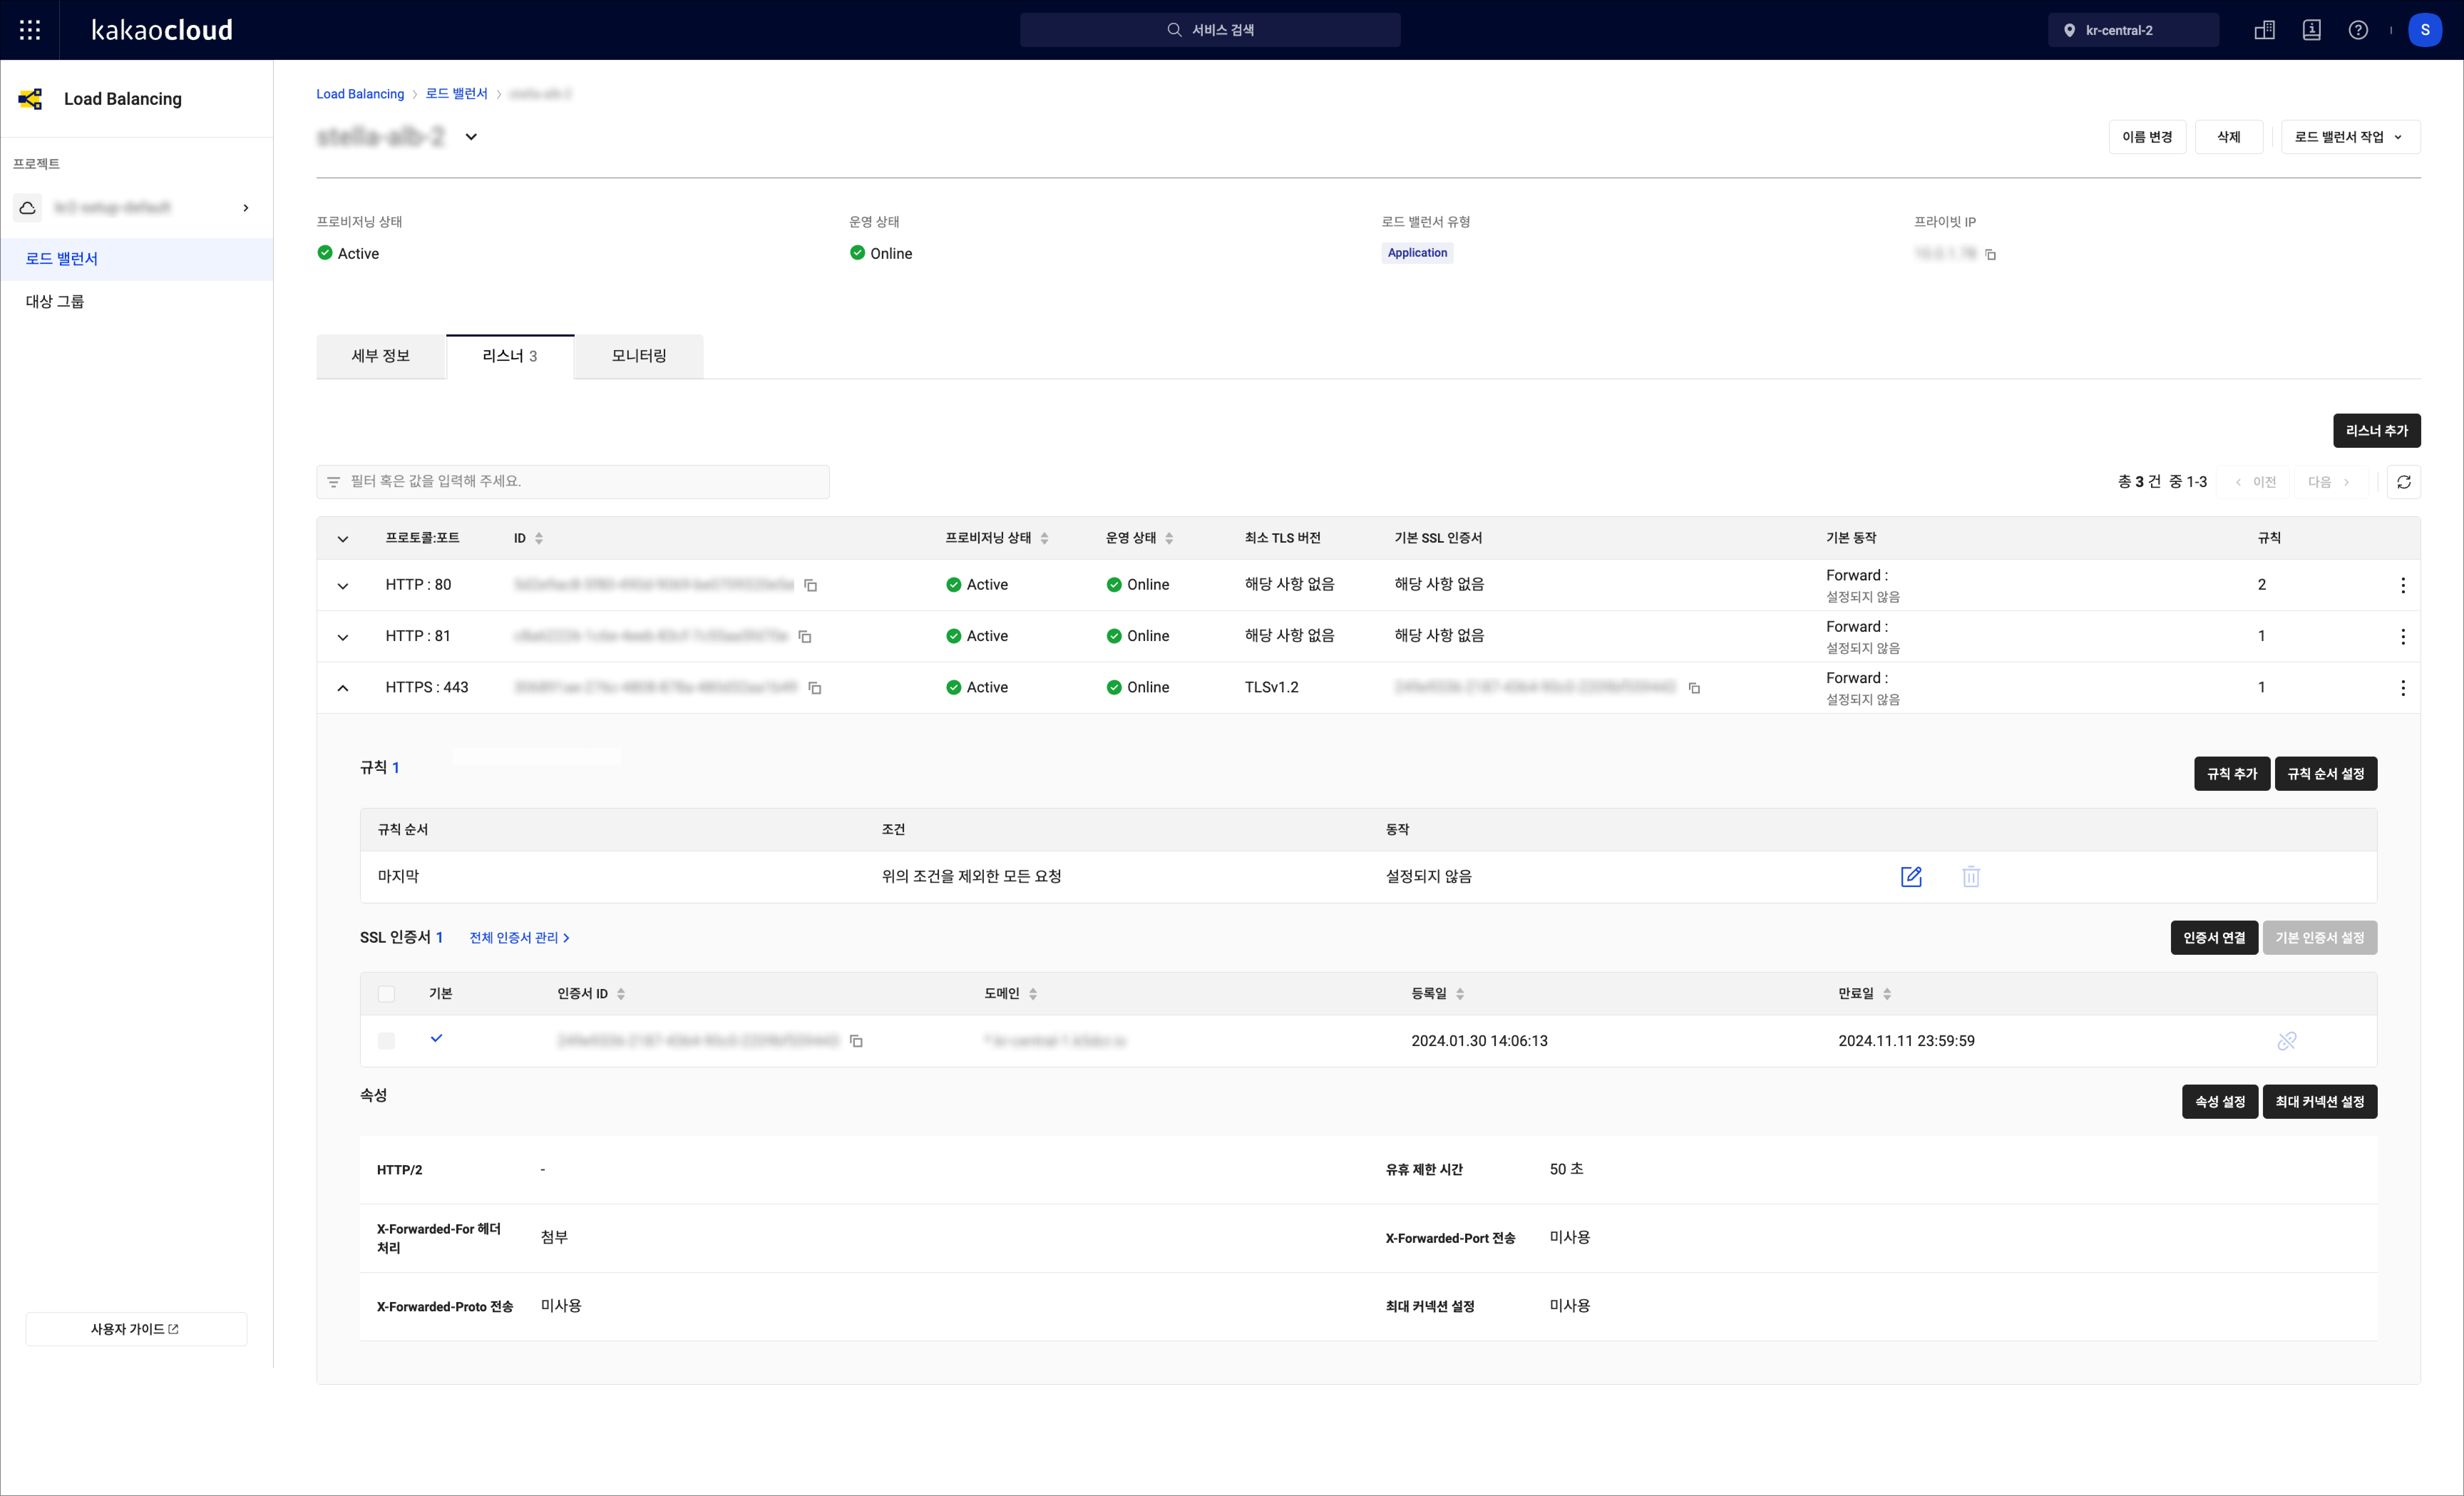2464x1496 pixels.
Task: Go to Load Balancing breadcrumb
Action: point(360,94)
